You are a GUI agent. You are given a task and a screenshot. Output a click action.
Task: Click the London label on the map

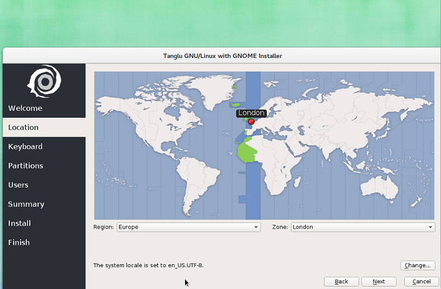click(251, 113)
